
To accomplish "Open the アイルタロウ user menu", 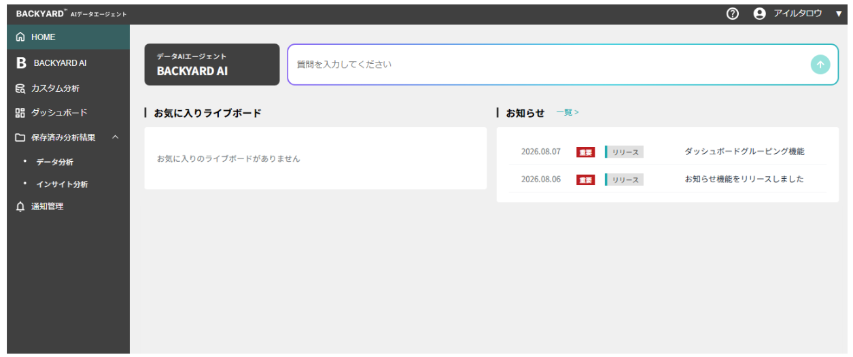I will pyautogui.click(x=797, y=14).
